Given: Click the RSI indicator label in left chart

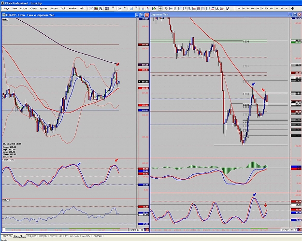Looking at the screenshot, I should (6, 200).
